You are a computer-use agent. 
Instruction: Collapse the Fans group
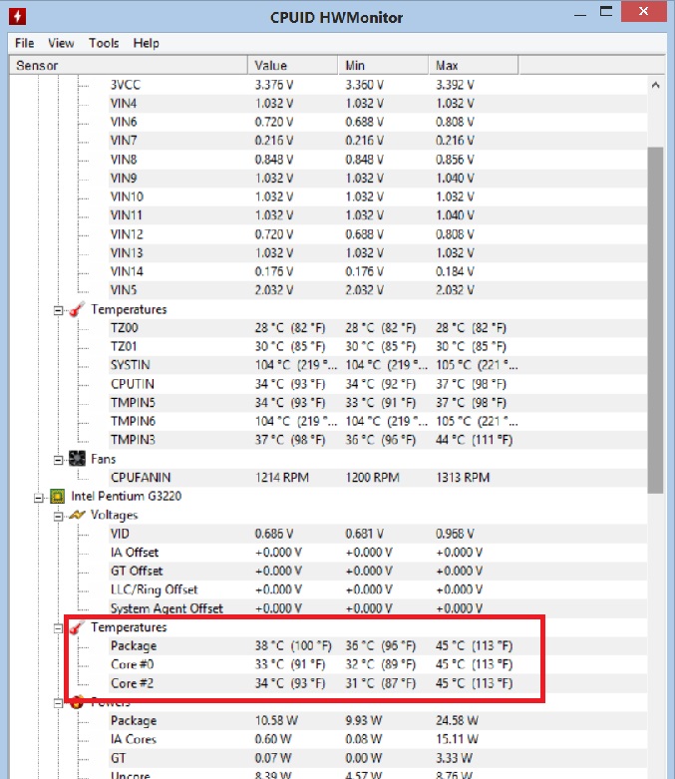point(58,460)
